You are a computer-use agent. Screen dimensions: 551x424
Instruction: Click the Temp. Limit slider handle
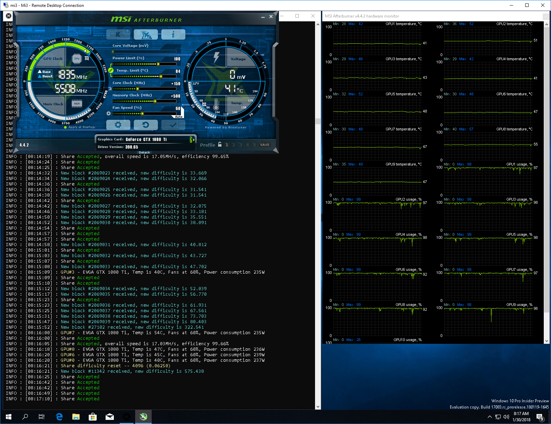[x=161, y=76]
